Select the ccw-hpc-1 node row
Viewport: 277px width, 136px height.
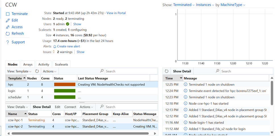[x=82, y=120]
